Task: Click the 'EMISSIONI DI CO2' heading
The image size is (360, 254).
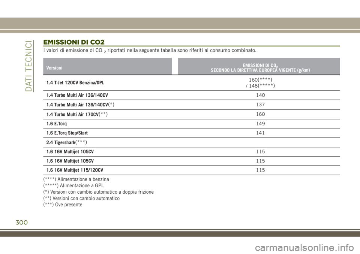Action: point(74,42)
